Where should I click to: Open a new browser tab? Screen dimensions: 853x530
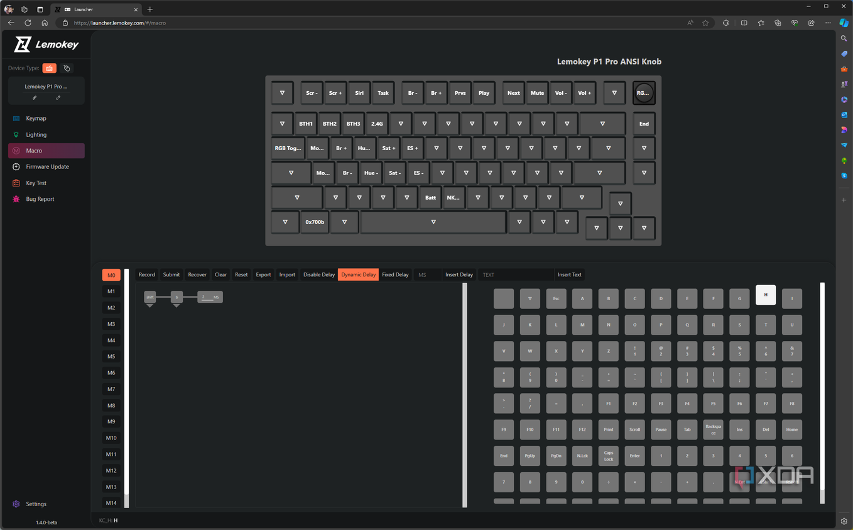(x=149, y=9)
